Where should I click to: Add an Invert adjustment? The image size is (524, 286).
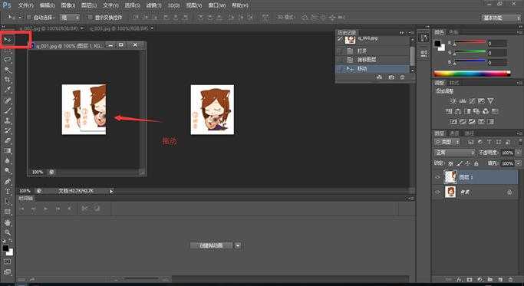pos(453,121)
